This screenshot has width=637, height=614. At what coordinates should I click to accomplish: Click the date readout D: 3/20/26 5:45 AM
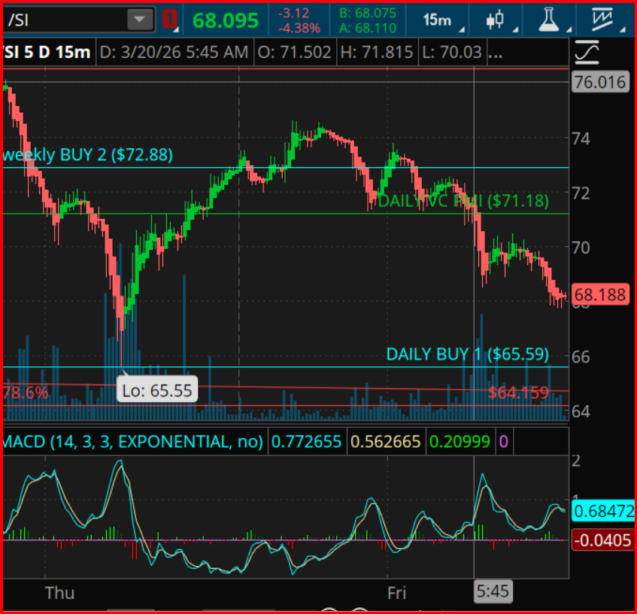tap(174, 52)
